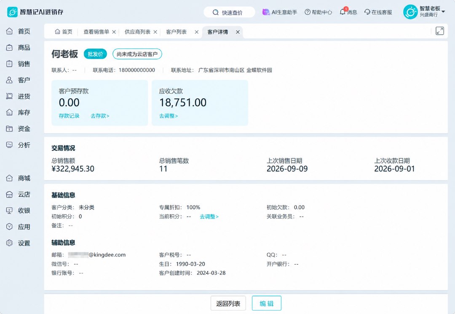Click the 智慧记AI进销存 logo
Image resolution: width=455 pixels, height=314 pixels.
(x=35, y=12)
